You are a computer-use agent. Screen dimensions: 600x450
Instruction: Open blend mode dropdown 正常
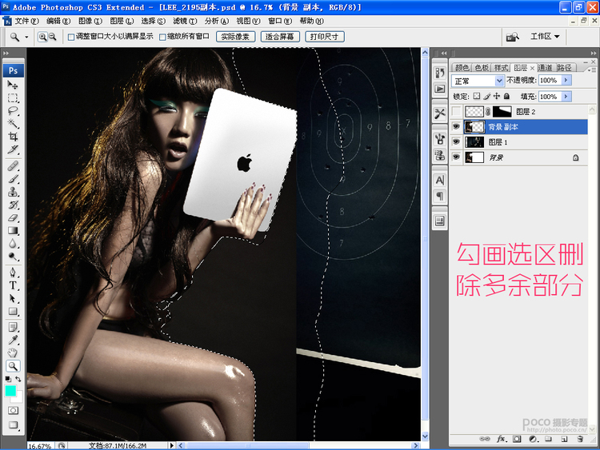click(x=478, y=81)
